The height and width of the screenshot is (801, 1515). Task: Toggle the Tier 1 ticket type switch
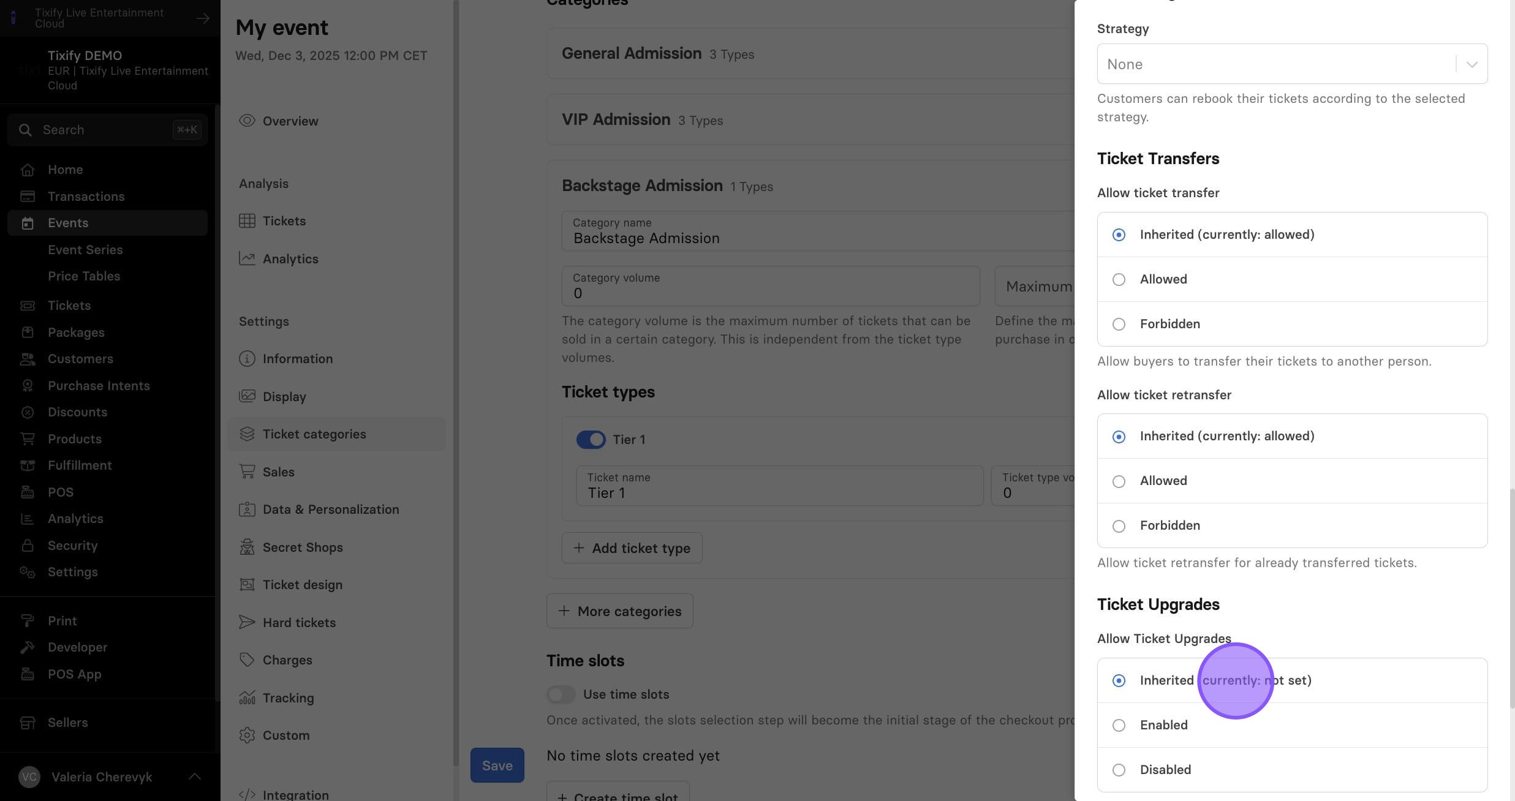click(591, 440)
